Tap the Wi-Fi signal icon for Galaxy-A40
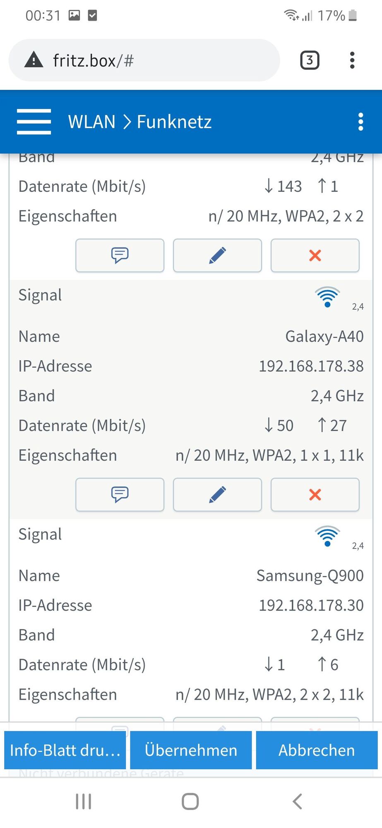This screenshot has width=382, height=828. click(x=327, y=297)
